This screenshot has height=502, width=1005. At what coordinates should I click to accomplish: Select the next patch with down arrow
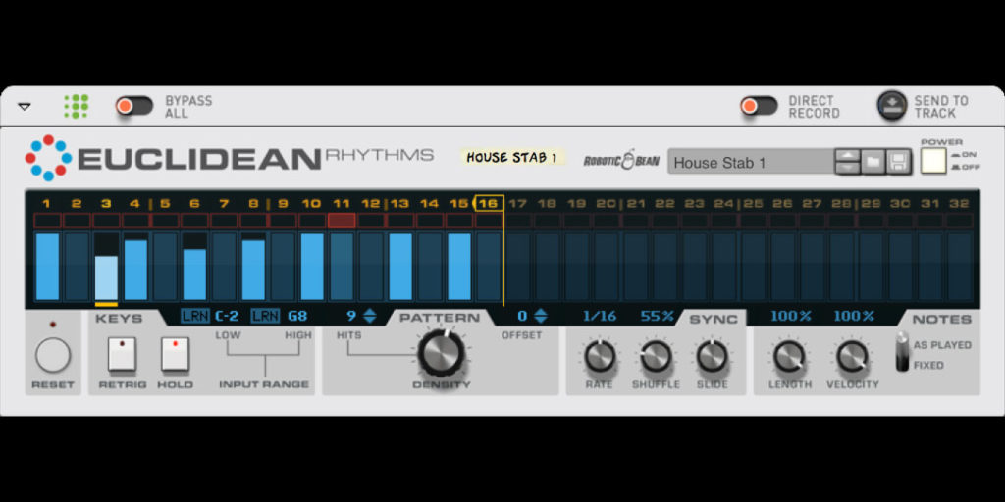[847, 168]
